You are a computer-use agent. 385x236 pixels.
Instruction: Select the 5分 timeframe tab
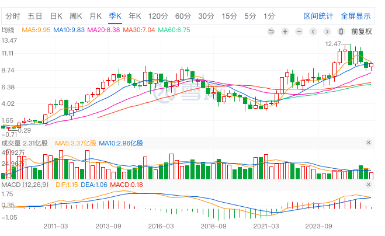click(250, 16)
